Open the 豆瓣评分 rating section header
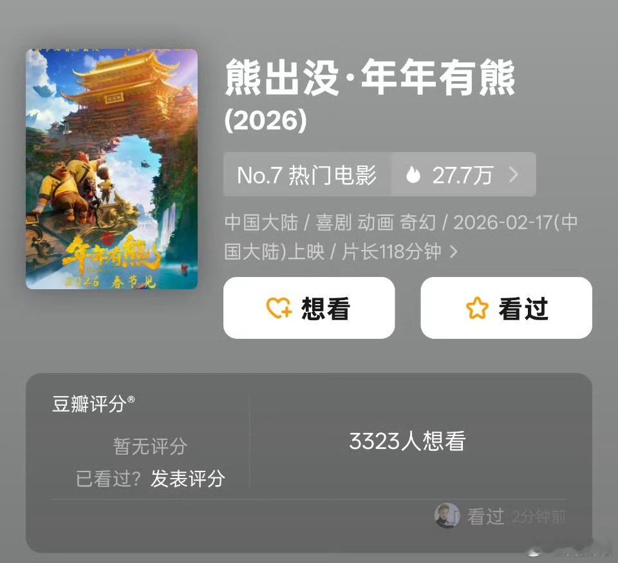 [93, 404]
